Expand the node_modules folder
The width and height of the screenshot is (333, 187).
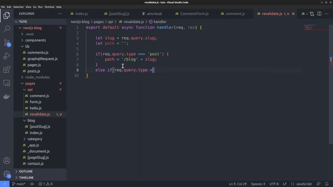coord(40,77)
